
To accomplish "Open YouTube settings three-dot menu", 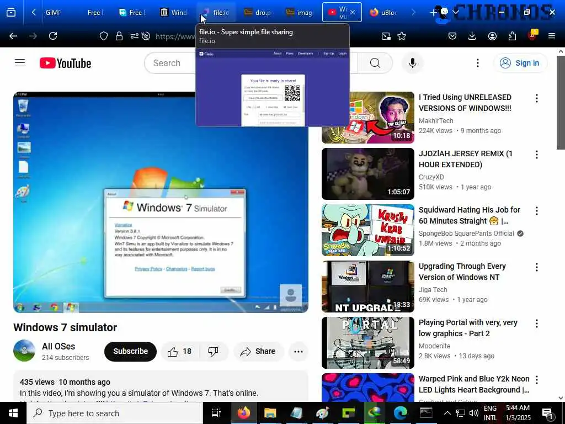I will point(478,63).
